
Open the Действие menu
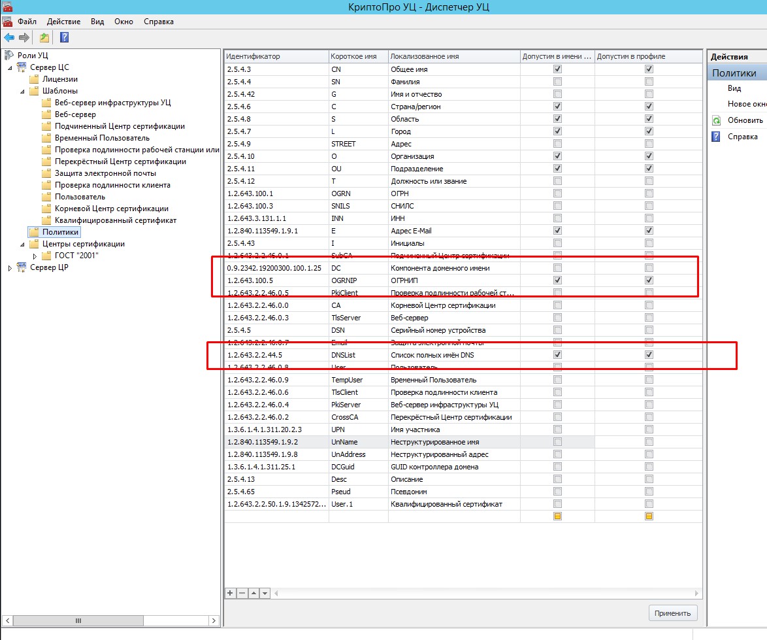click(63, 22)
